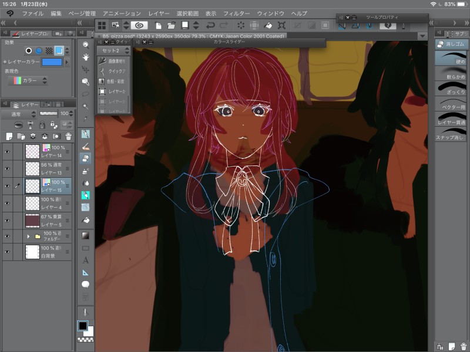Screen dimensions: 470x352
Task: Select the Operation object tool
Action: 86,82
